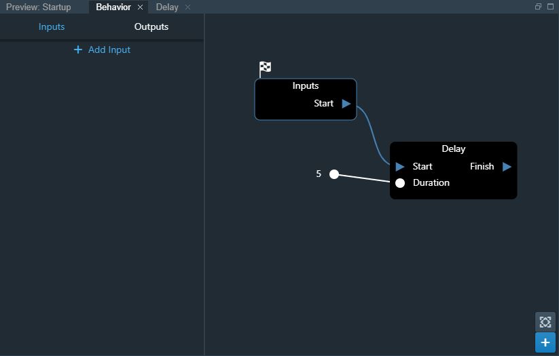The height and width of the screenshot is (356, 559).
Task: Click the plus icon beside Add Input
Action: (x=78, y=50)
